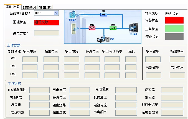Click the A相 input voltage field
The height and width of the screenshot is (119, 188).
coord(30,59)
